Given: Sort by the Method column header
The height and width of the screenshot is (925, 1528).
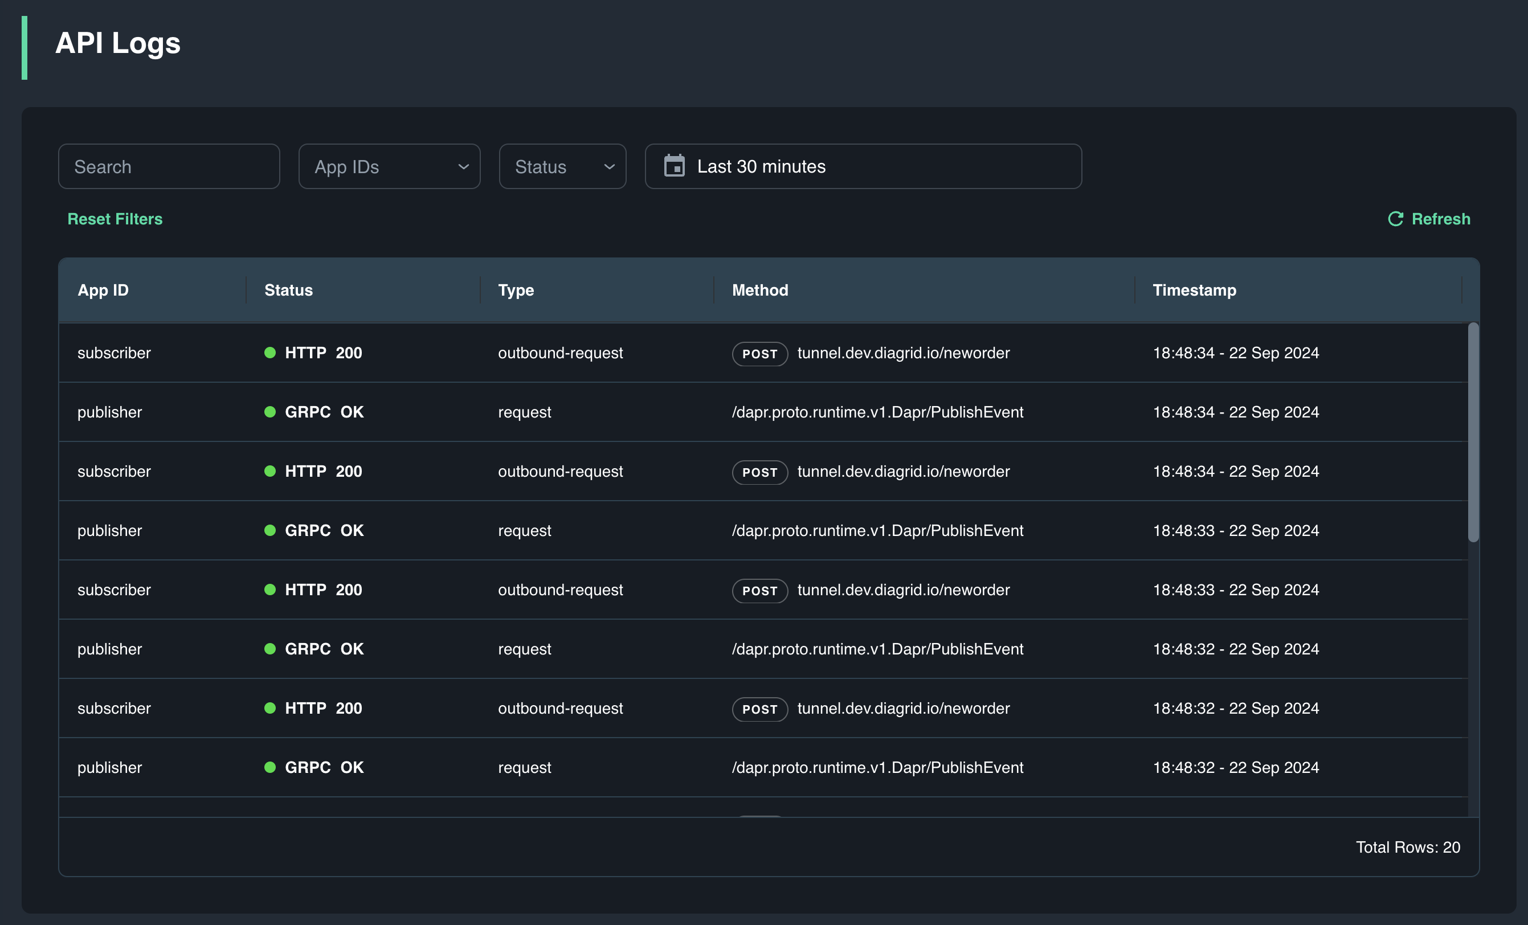Looking at the screenshot, I should [x=759, y=289].
